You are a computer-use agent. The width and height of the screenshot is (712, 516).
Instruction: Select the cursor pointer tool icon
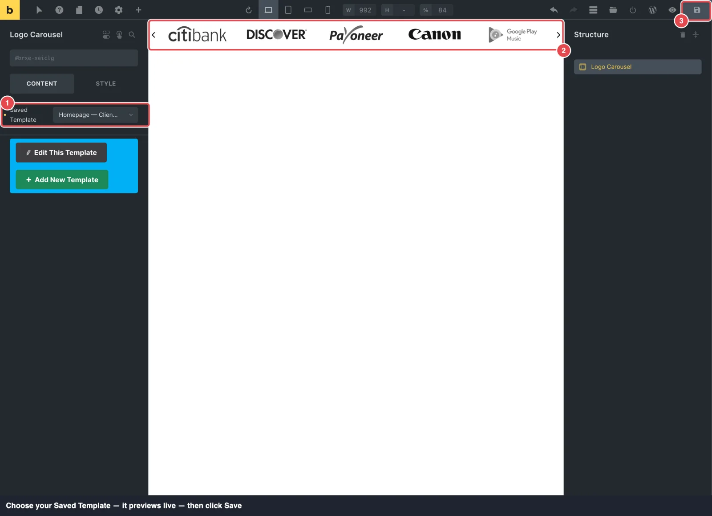39,10
